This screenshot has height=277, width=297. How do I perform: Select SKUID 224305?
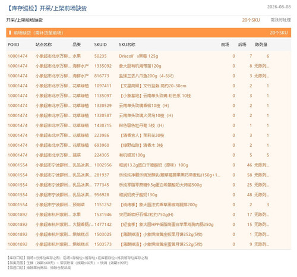(102, 155)
